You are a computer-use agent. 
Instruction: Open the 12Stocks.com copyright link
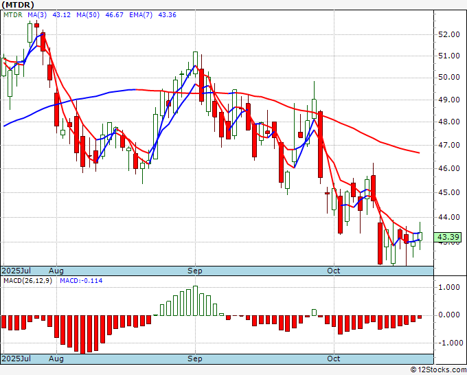[438, 370]
